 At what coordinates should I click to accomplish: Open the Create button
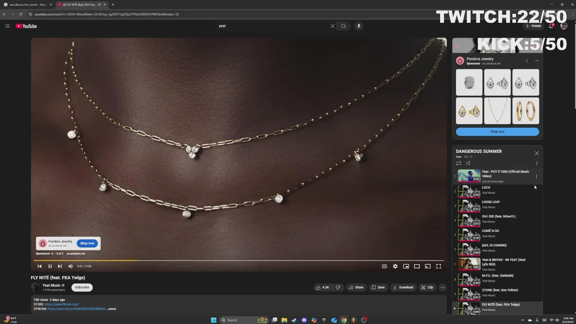click(x=533, y=26)
